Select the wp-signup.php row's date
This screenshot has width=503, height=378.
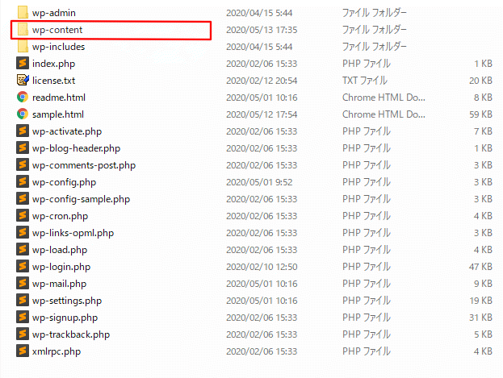(262, 318)
